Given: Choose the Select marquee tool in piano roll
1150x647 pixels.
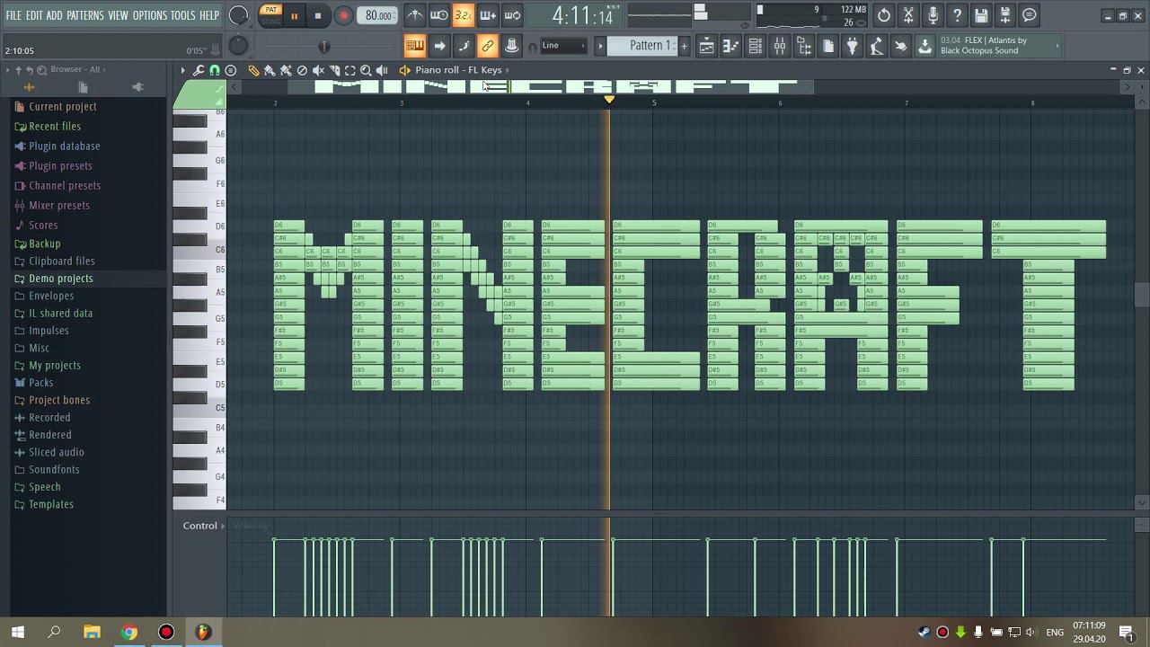Looking at the screenshot, I should pos(350,70).
